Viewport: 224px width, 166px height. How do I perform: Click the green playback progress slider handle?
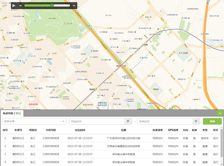(52, 5)
